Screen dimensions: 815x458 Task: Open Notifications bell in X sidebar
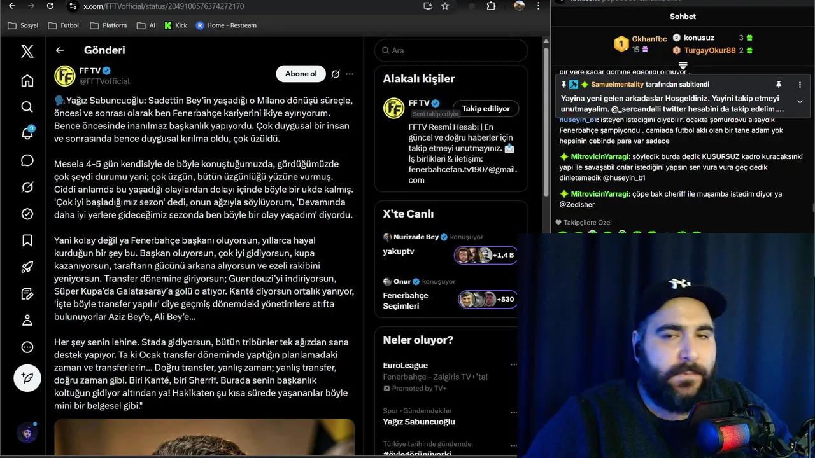coord(27,134)
